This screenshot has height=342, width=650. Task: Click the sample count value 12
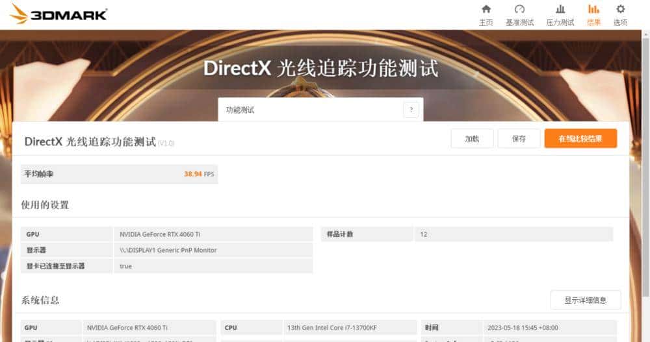click(423, 234)
